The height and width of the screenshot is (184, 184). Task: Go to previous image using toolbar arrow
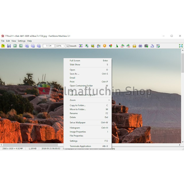15,46
